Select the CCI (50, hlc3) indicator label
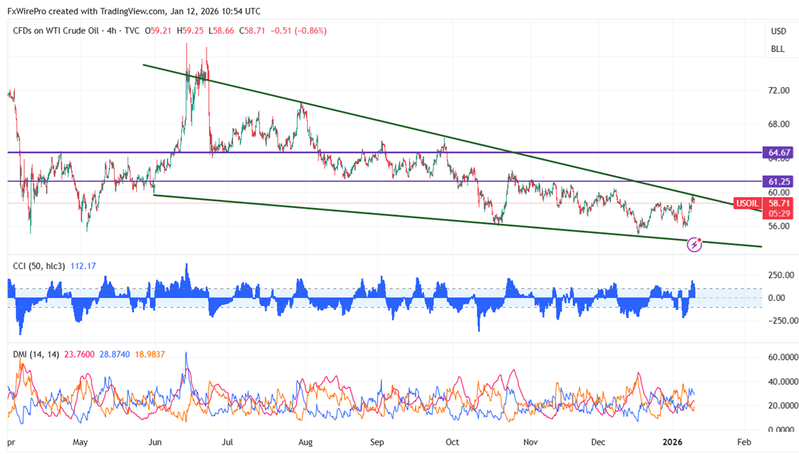 point(39,266)
